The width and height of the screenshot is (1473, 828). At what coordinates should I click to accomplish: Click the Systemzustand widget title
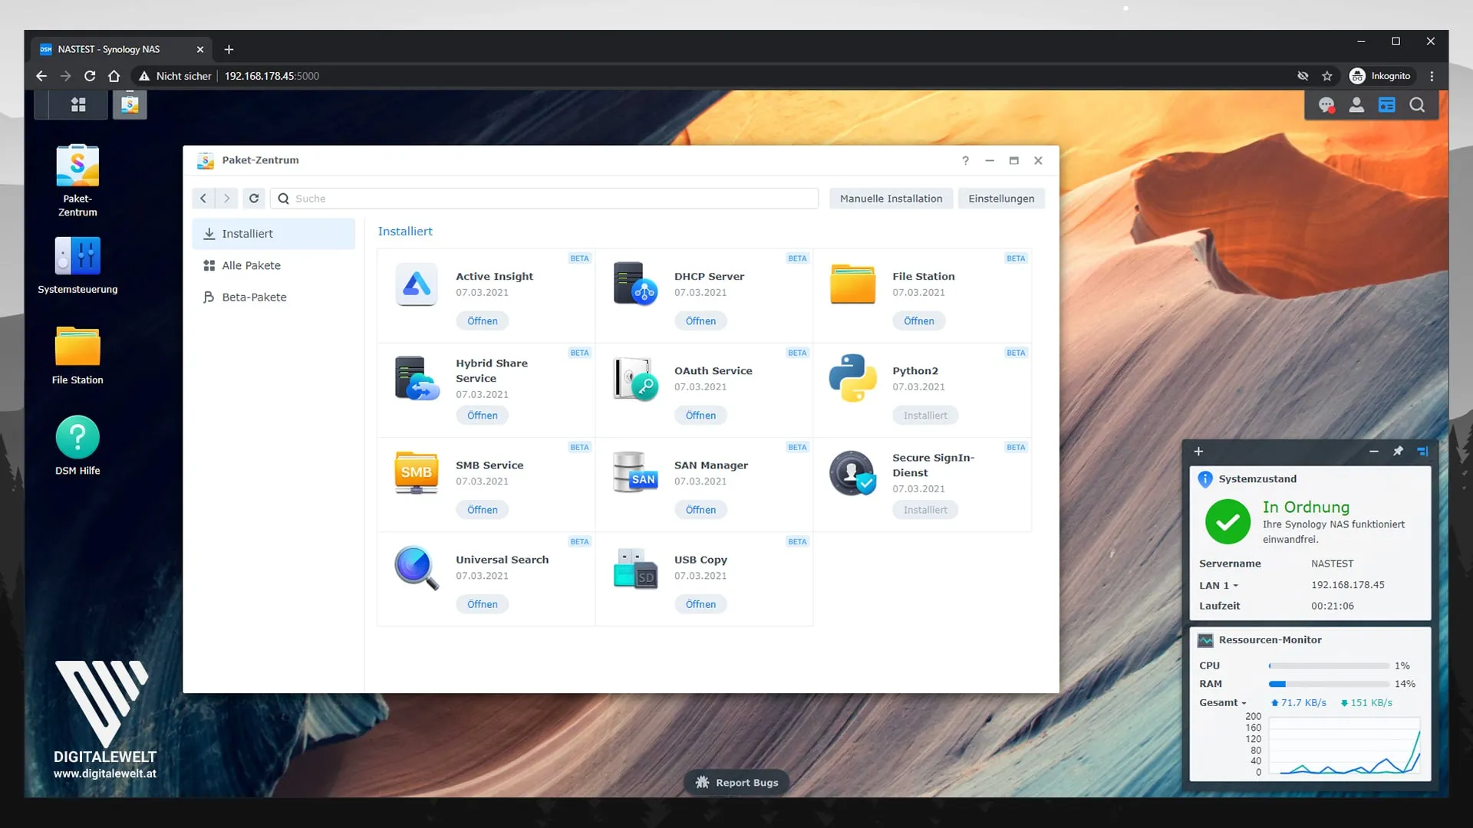coord(1257,479)
